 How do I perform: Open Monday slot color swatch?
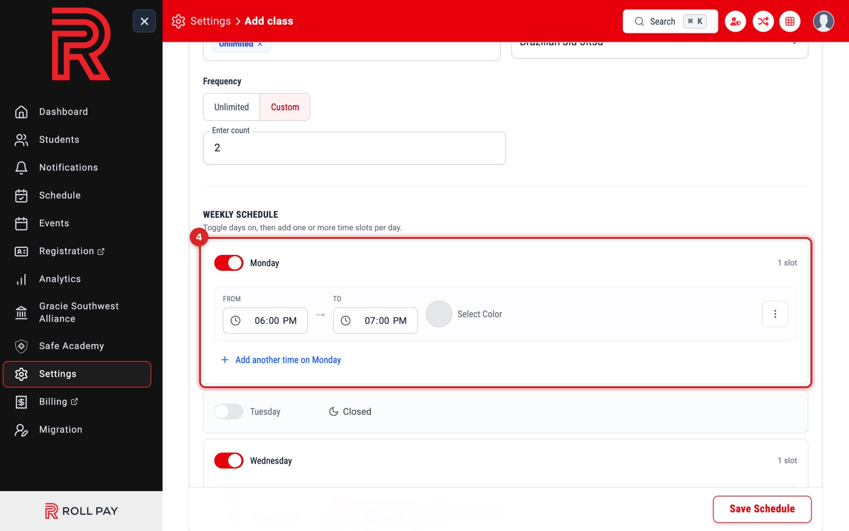[439, 314]
